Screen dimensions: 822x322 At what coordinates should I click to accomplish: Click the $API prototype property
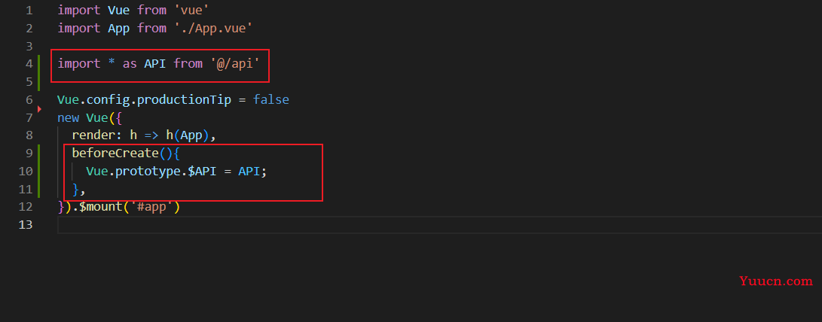click(x=202, y=172)
